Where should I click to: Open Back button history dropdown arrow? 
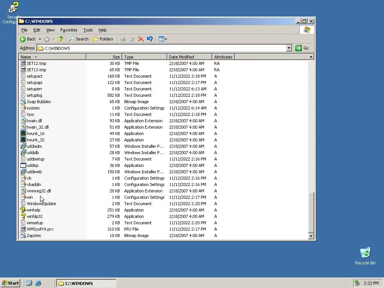40,39
